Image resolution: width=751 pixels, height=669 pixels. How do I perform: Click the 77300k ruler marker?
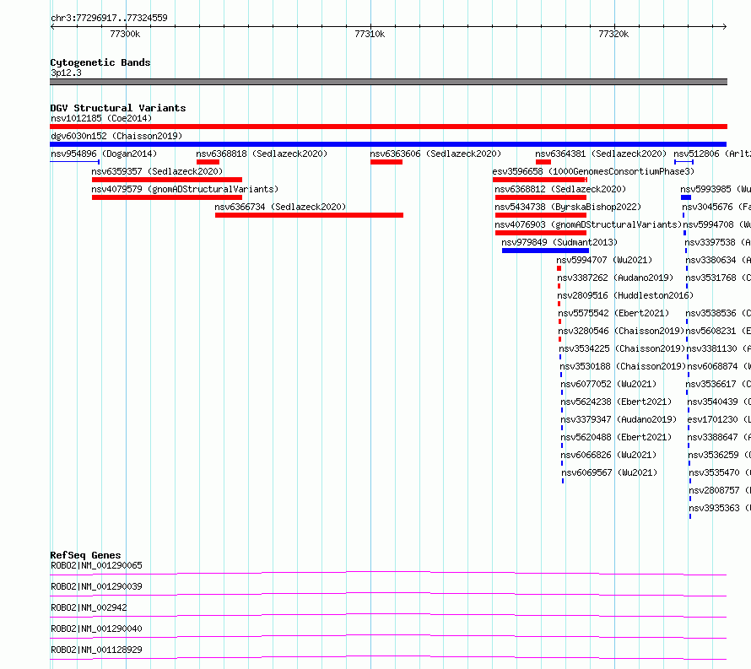125,34
